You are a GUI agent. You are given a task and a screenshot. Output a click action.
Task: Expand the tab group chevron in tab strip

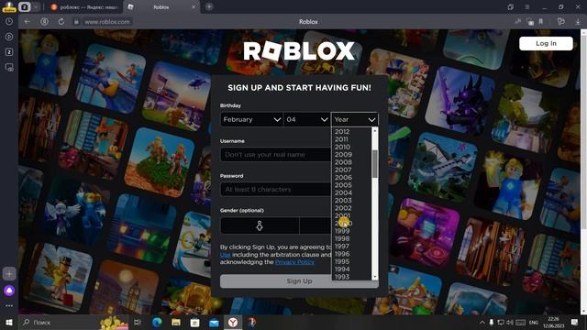pyautogui.click(x=36, y=6)
